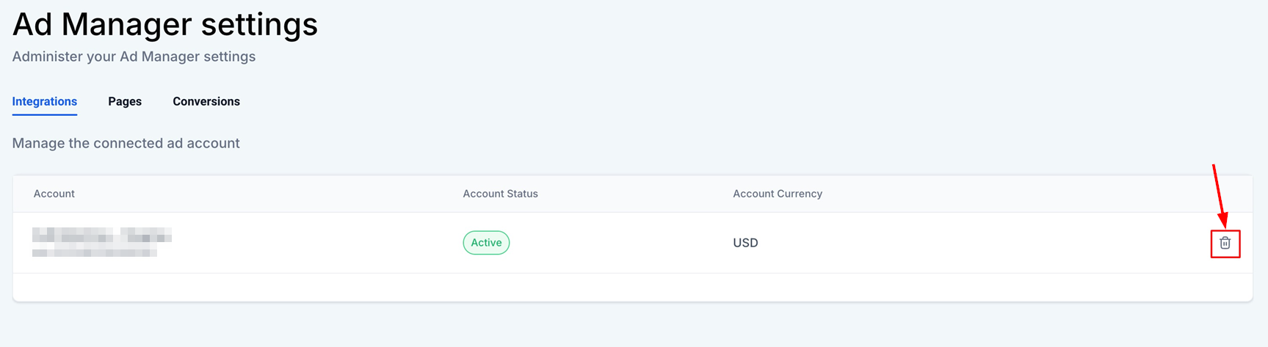This screenshot has width=1268, height=347.
Task: Click the Account Currency column header
Action: click(x=777, y=194)
